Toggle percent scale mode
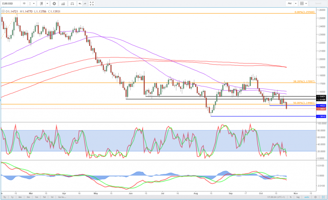 290,197
